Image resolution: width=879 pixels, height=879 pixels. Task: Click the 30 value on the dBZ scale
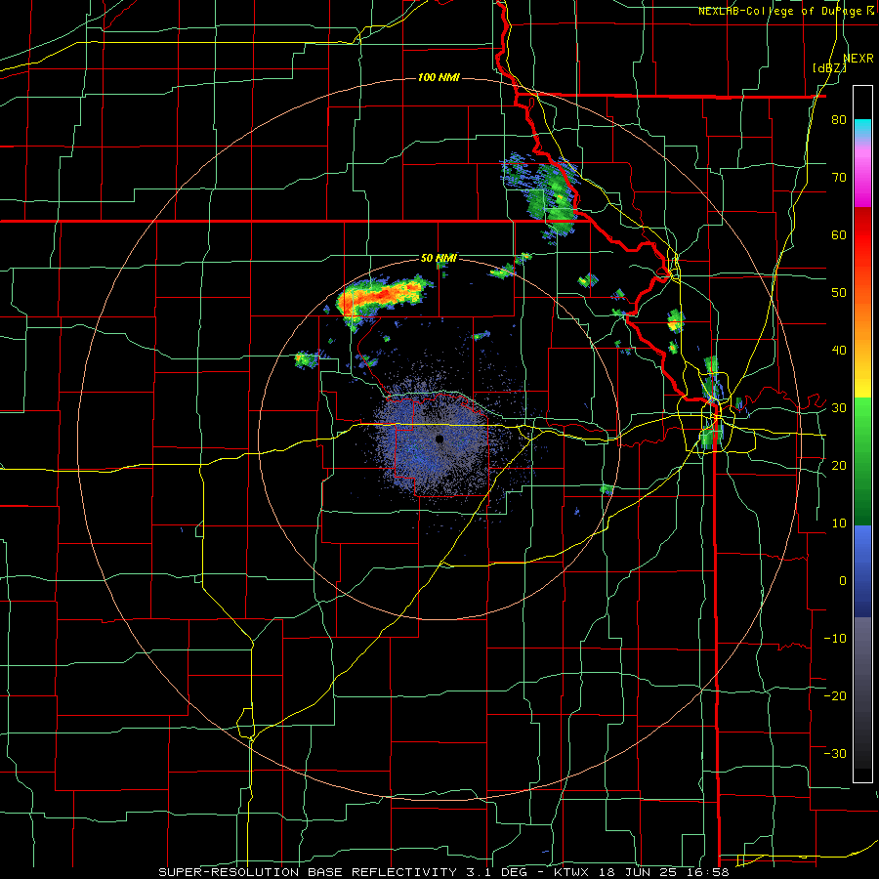pyautogui.click(x=839, y=408)
